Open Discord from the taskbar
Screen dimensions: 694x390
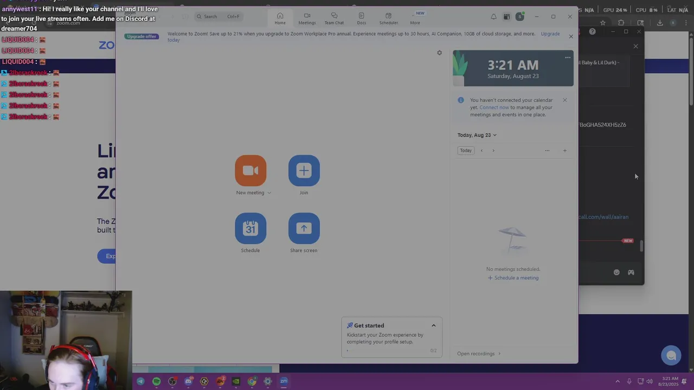coord(188,381)
